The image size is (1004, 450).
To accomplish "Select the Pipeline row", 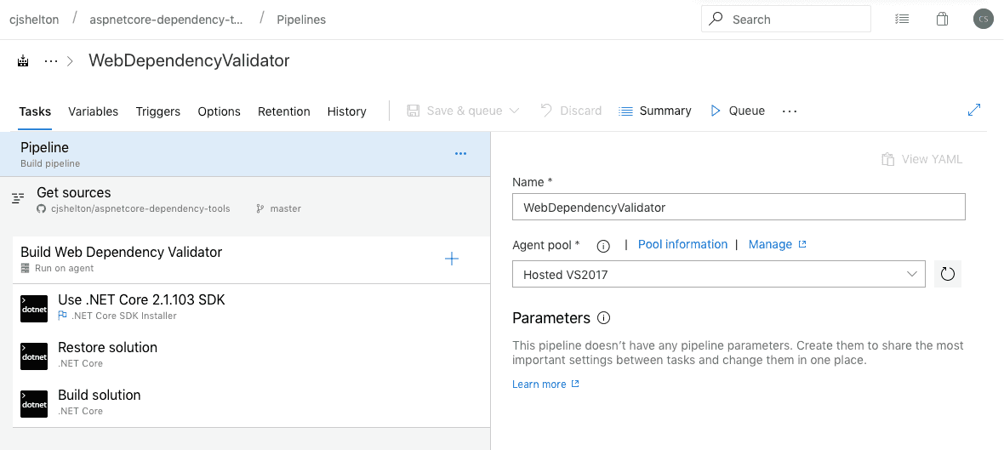I will click(x=245, y=154).
